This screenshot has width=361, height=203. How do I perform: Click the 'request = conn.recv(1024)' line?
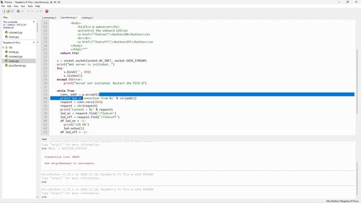tap(81, 102)
